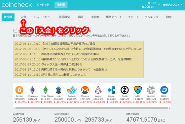
Task: Open the ランキング menu item
Action: [x=152, y=17]
